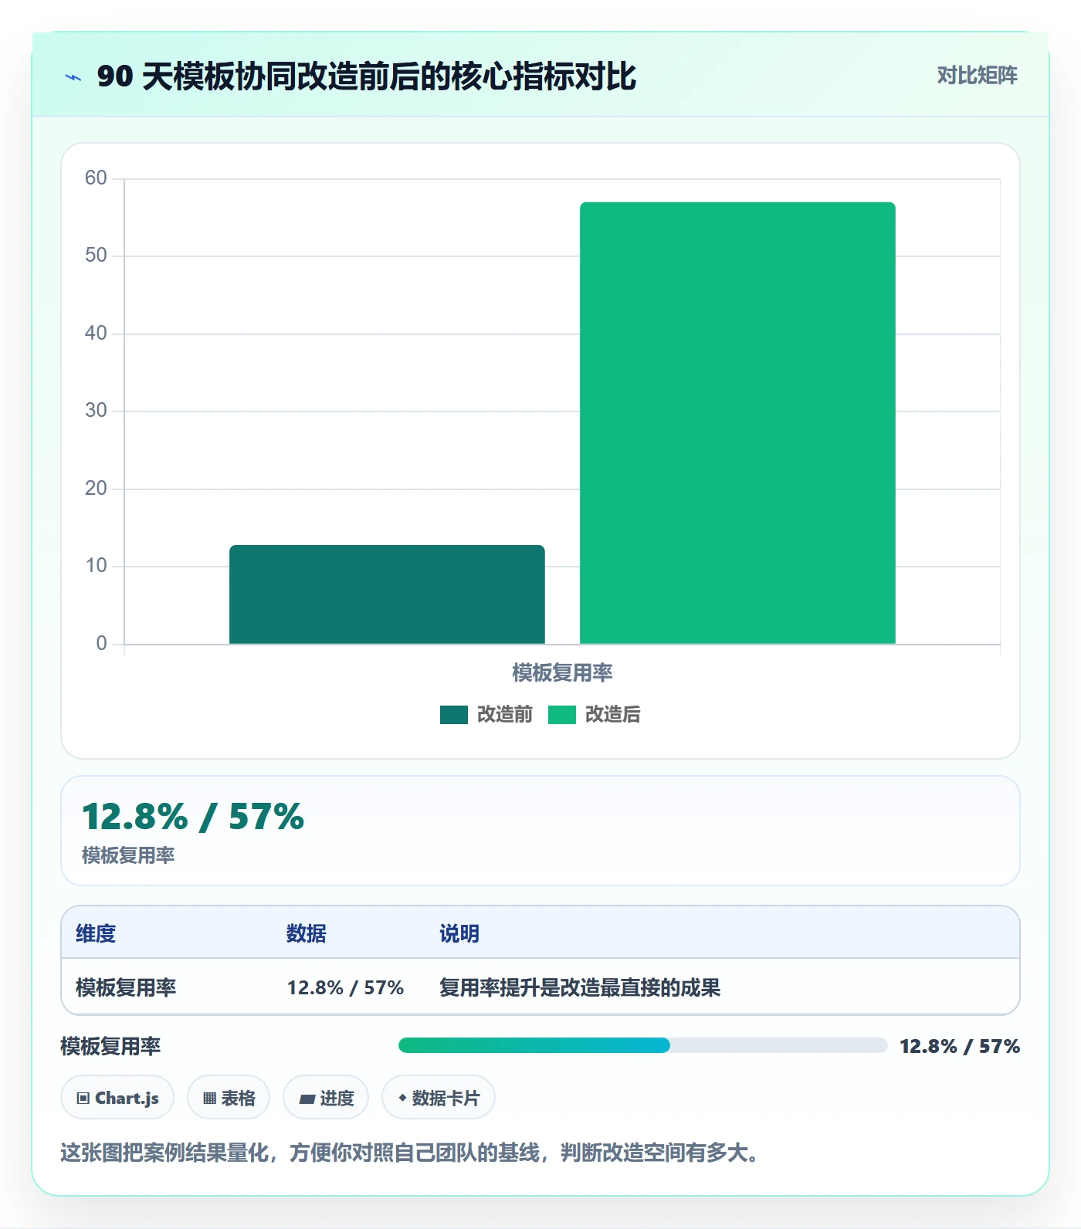Click the 表格 tag chip
The image size is (1081, 1229).
point(229,1098)
